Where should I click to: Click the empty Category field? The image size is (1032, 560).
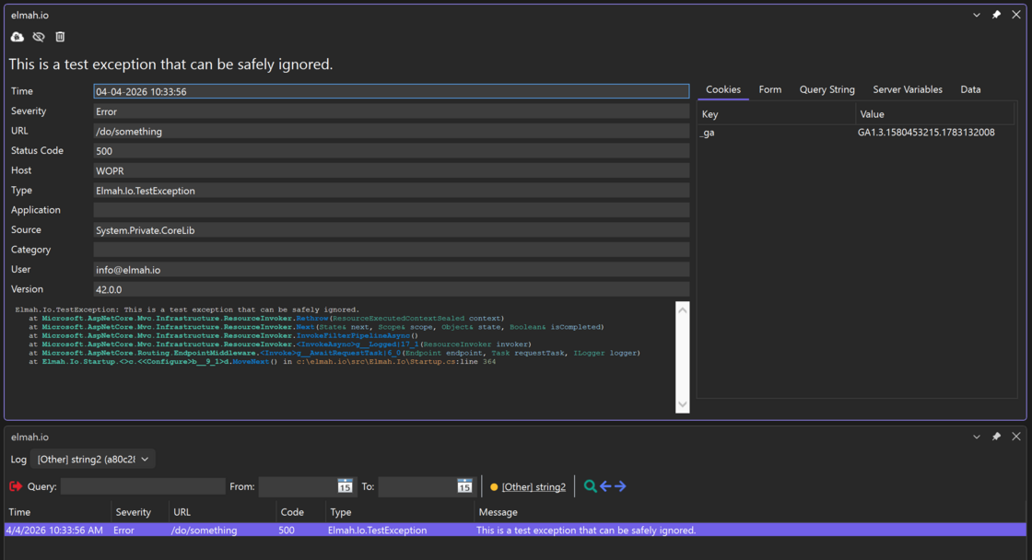coord(391,250)
